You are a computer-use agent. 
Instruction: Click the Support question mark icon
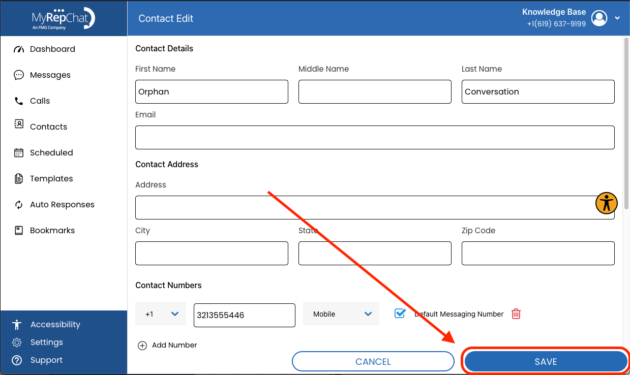(x=17, y=360)
